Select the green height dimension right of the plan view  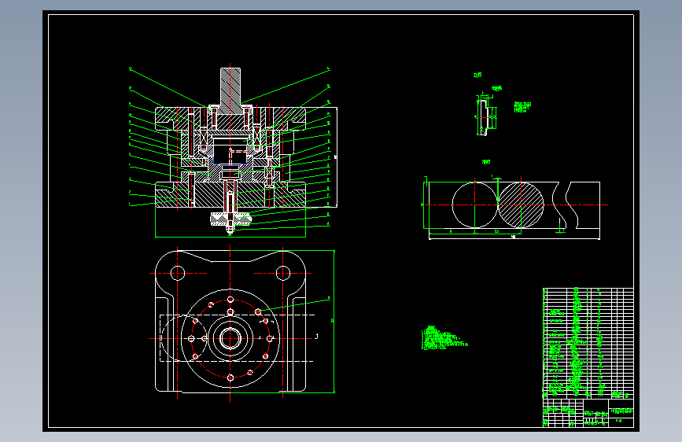coord(334,322)
